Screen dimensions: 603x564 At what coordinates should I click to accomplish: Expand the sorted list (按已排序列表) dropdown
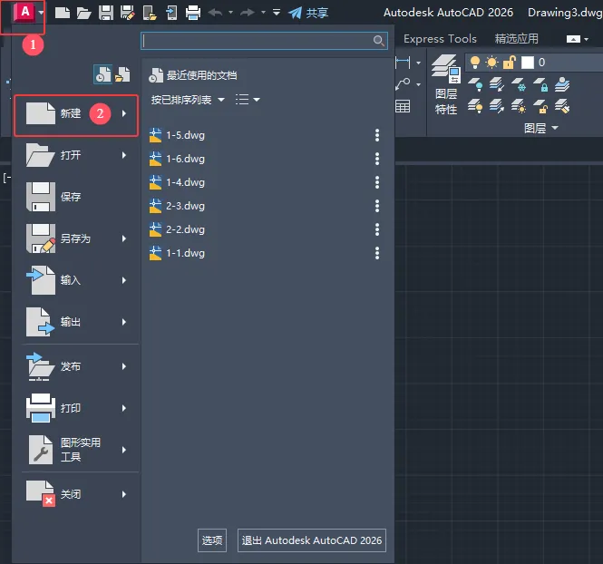[x=189, y=100]
